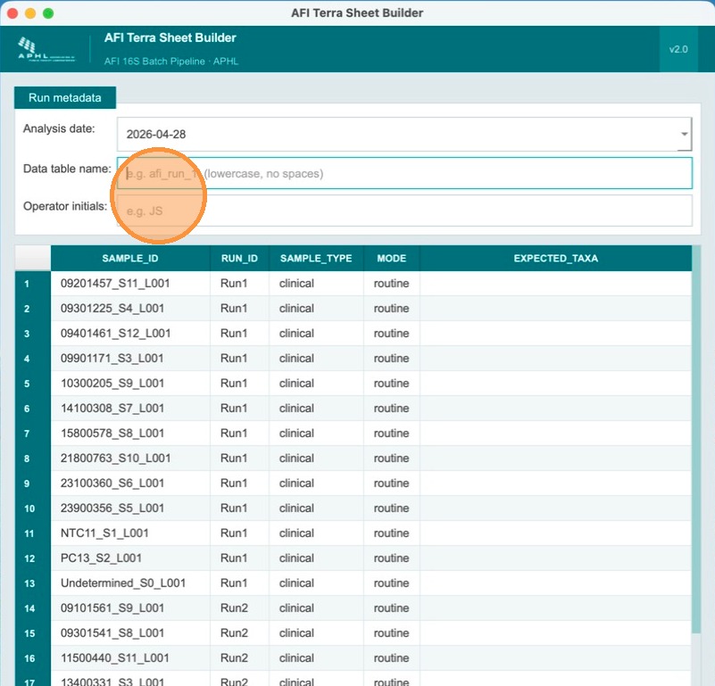Image resolution: width=715 pixels, height=686 pixels.
Task: Click routine cell in 14100308_S7_L001 row
Action: point(391,409)
